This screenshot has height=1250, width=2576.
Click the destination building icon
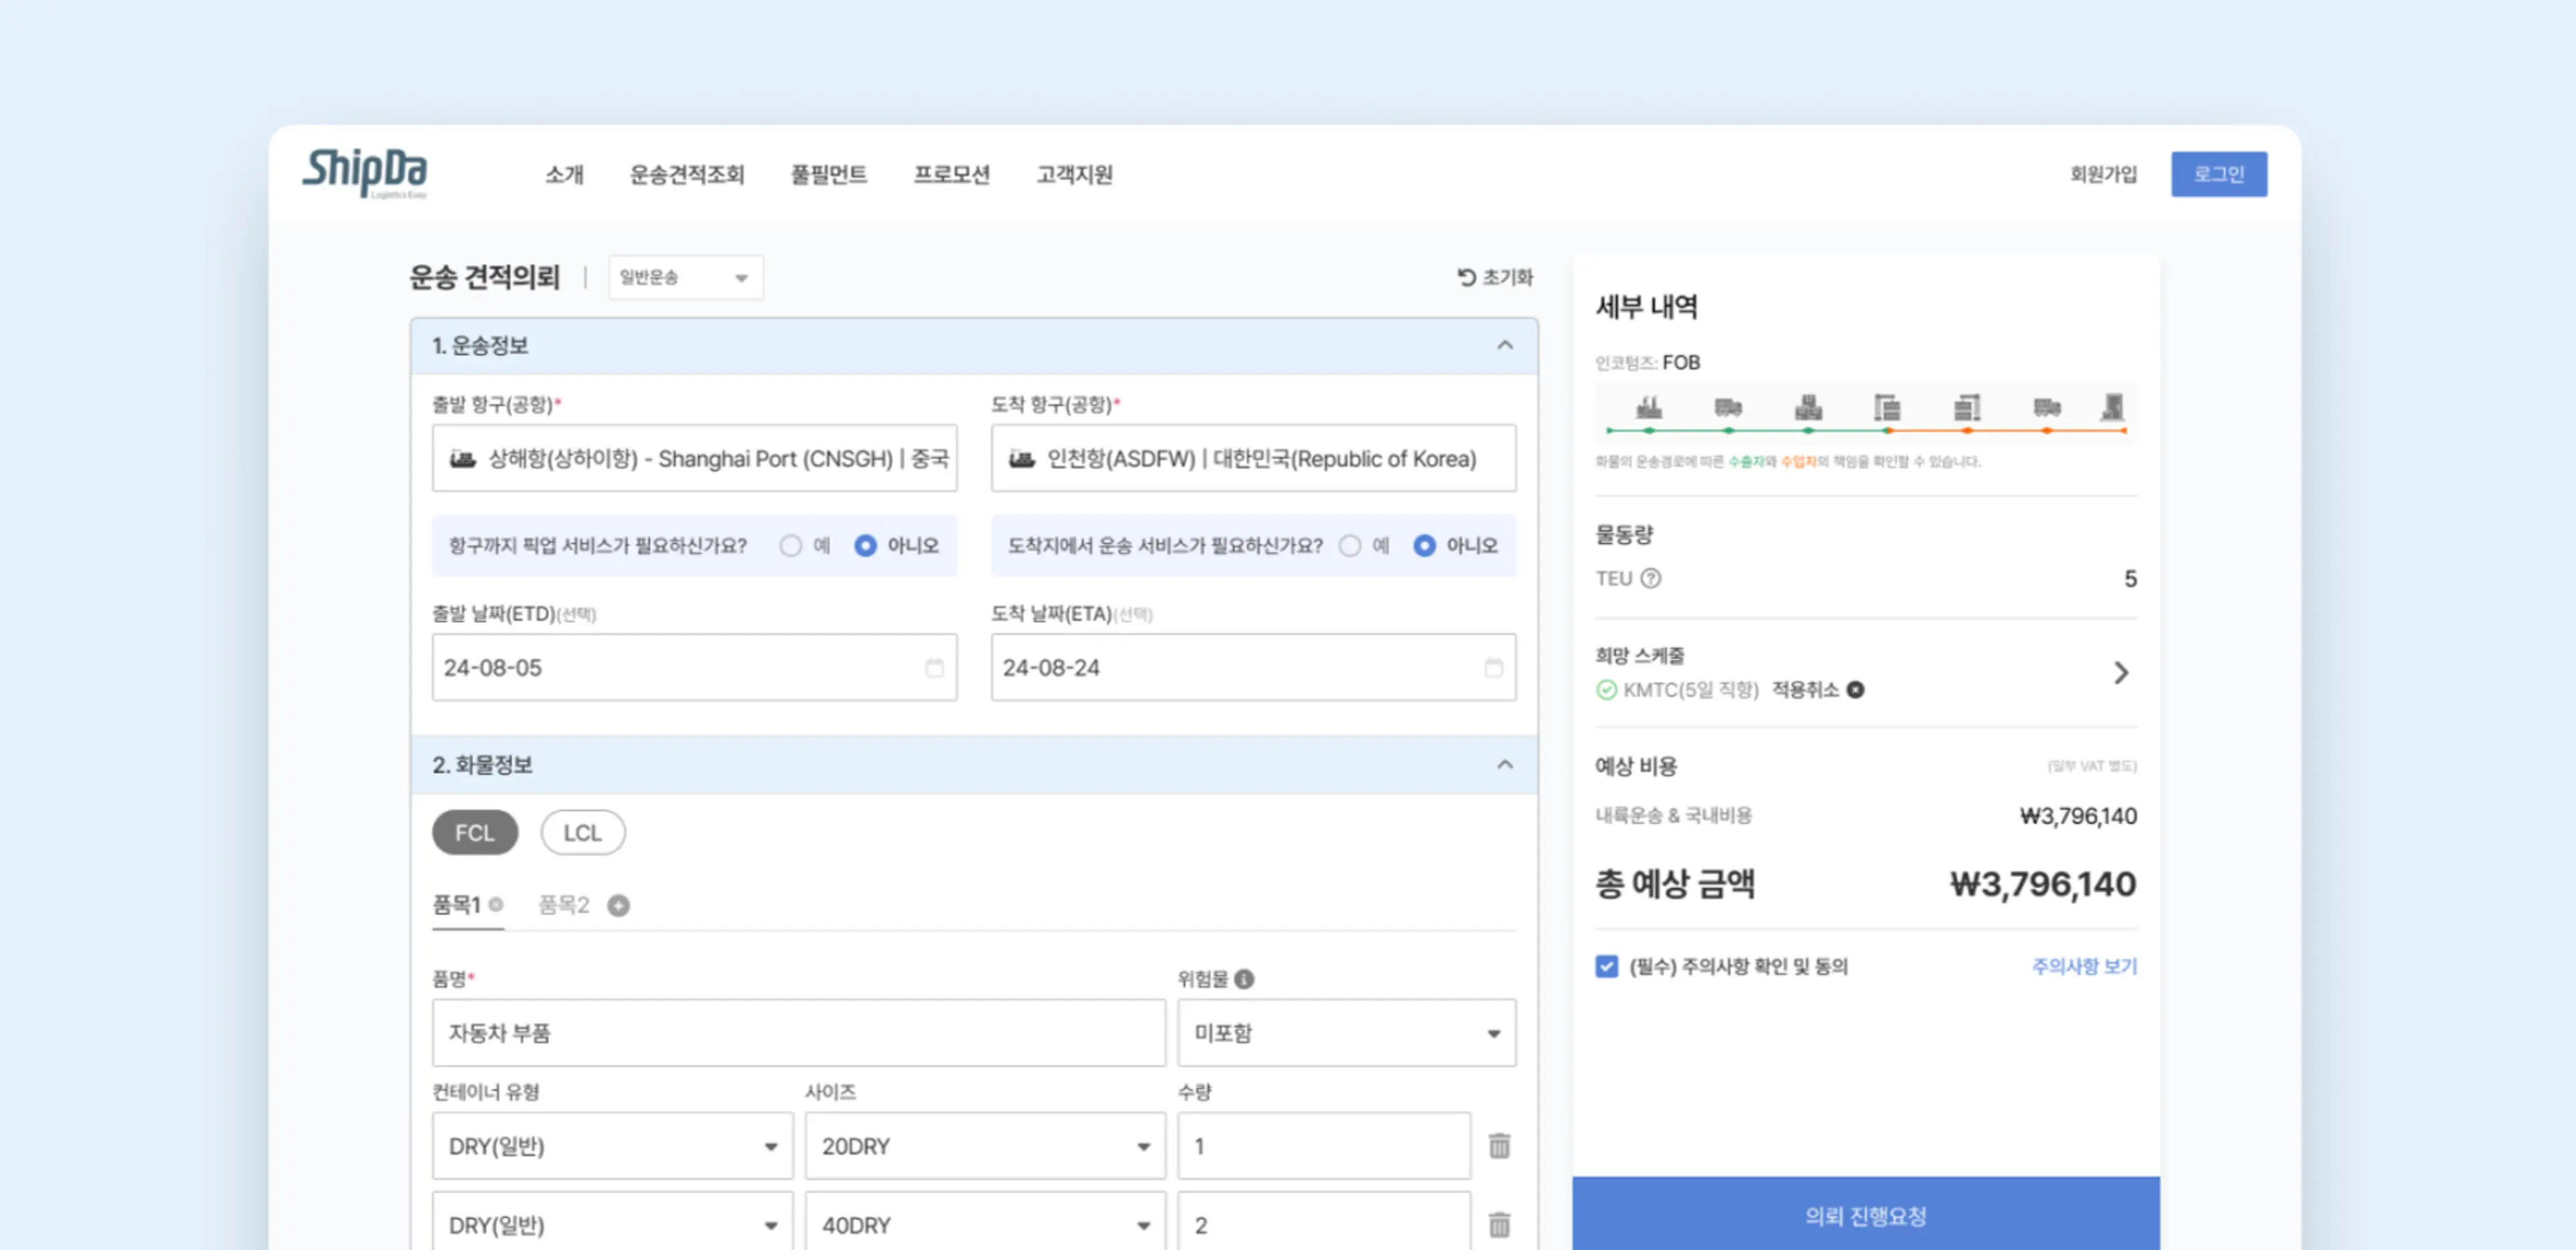(x=2113, y=406)
